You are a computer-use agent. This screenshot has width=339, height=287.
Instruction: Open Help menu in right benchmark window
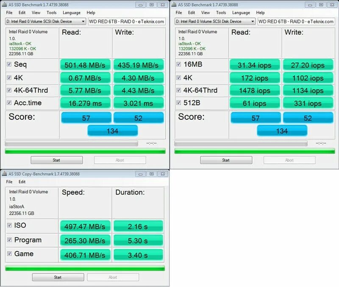click(260, 13)
